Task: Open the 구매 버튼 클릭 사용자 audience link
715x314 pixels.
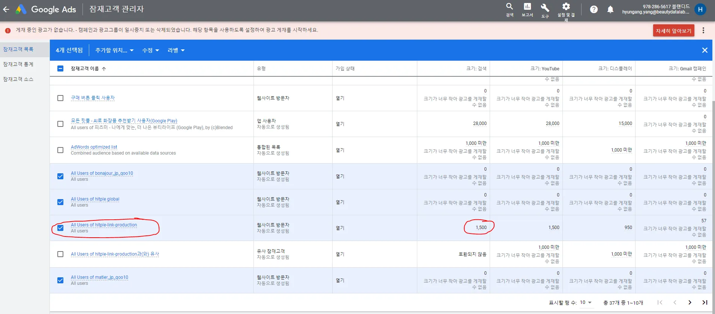Action: point(93,98)
